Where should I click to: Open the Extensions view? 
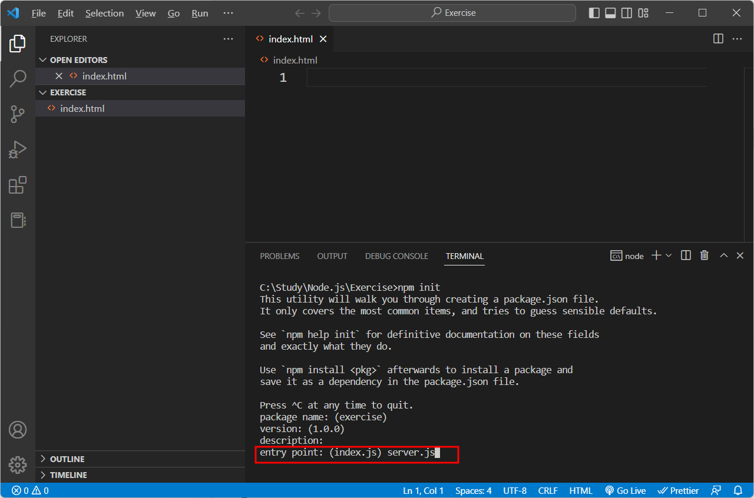coord(18,185)
